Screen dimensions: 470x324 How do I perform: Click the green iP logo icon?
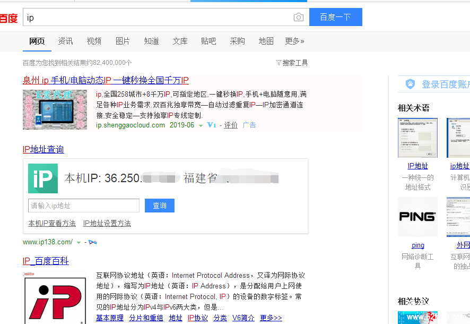point(43,178)
